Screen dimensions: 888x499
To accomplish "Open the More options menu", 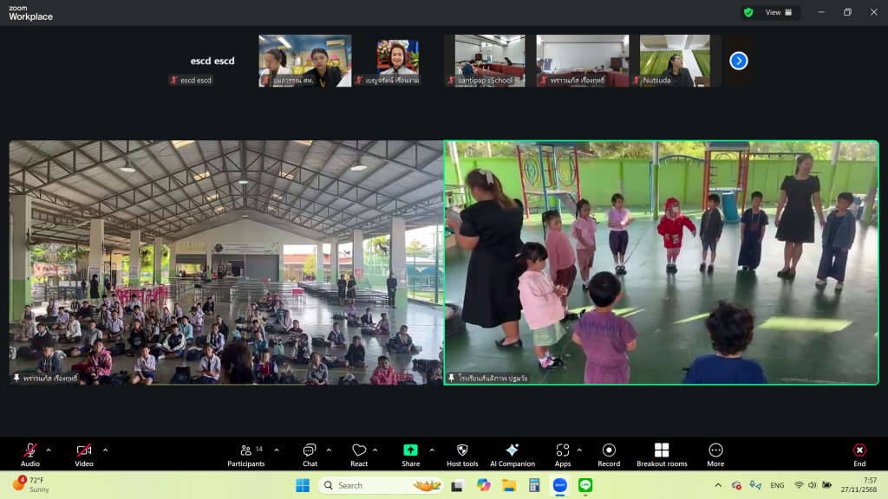I will [715, 454].
